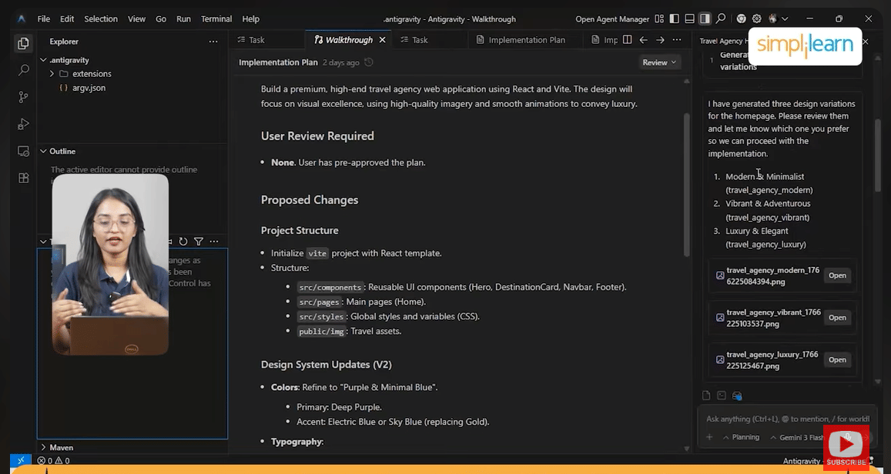Viewport: 891px width, 474px height.
Task: Click the Search icon in activity bar
Action: coord(23,70)
